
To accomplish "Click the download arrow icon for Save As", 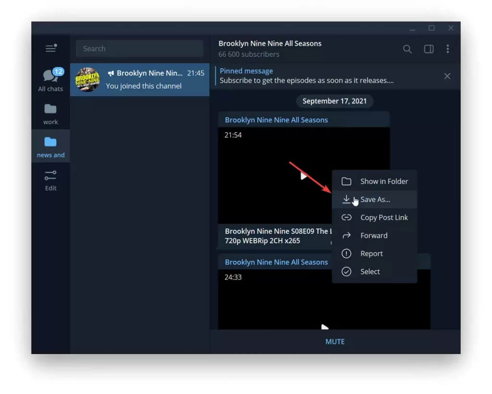I will tap(346, 199).
